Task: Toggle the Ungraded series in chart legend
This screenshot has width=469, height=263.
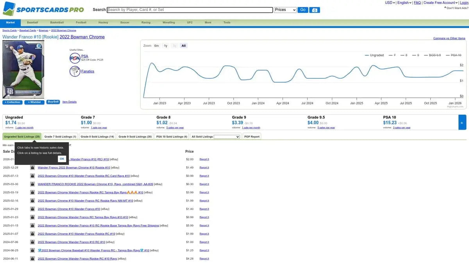Action: [x=374, y=55]
